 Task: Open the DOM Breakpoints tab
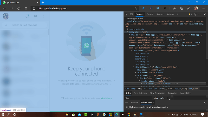[x=157, y=93]
